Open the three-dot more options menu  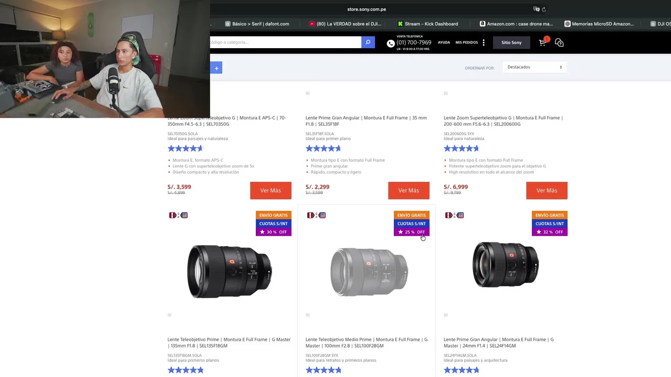[x=483, y=42]
